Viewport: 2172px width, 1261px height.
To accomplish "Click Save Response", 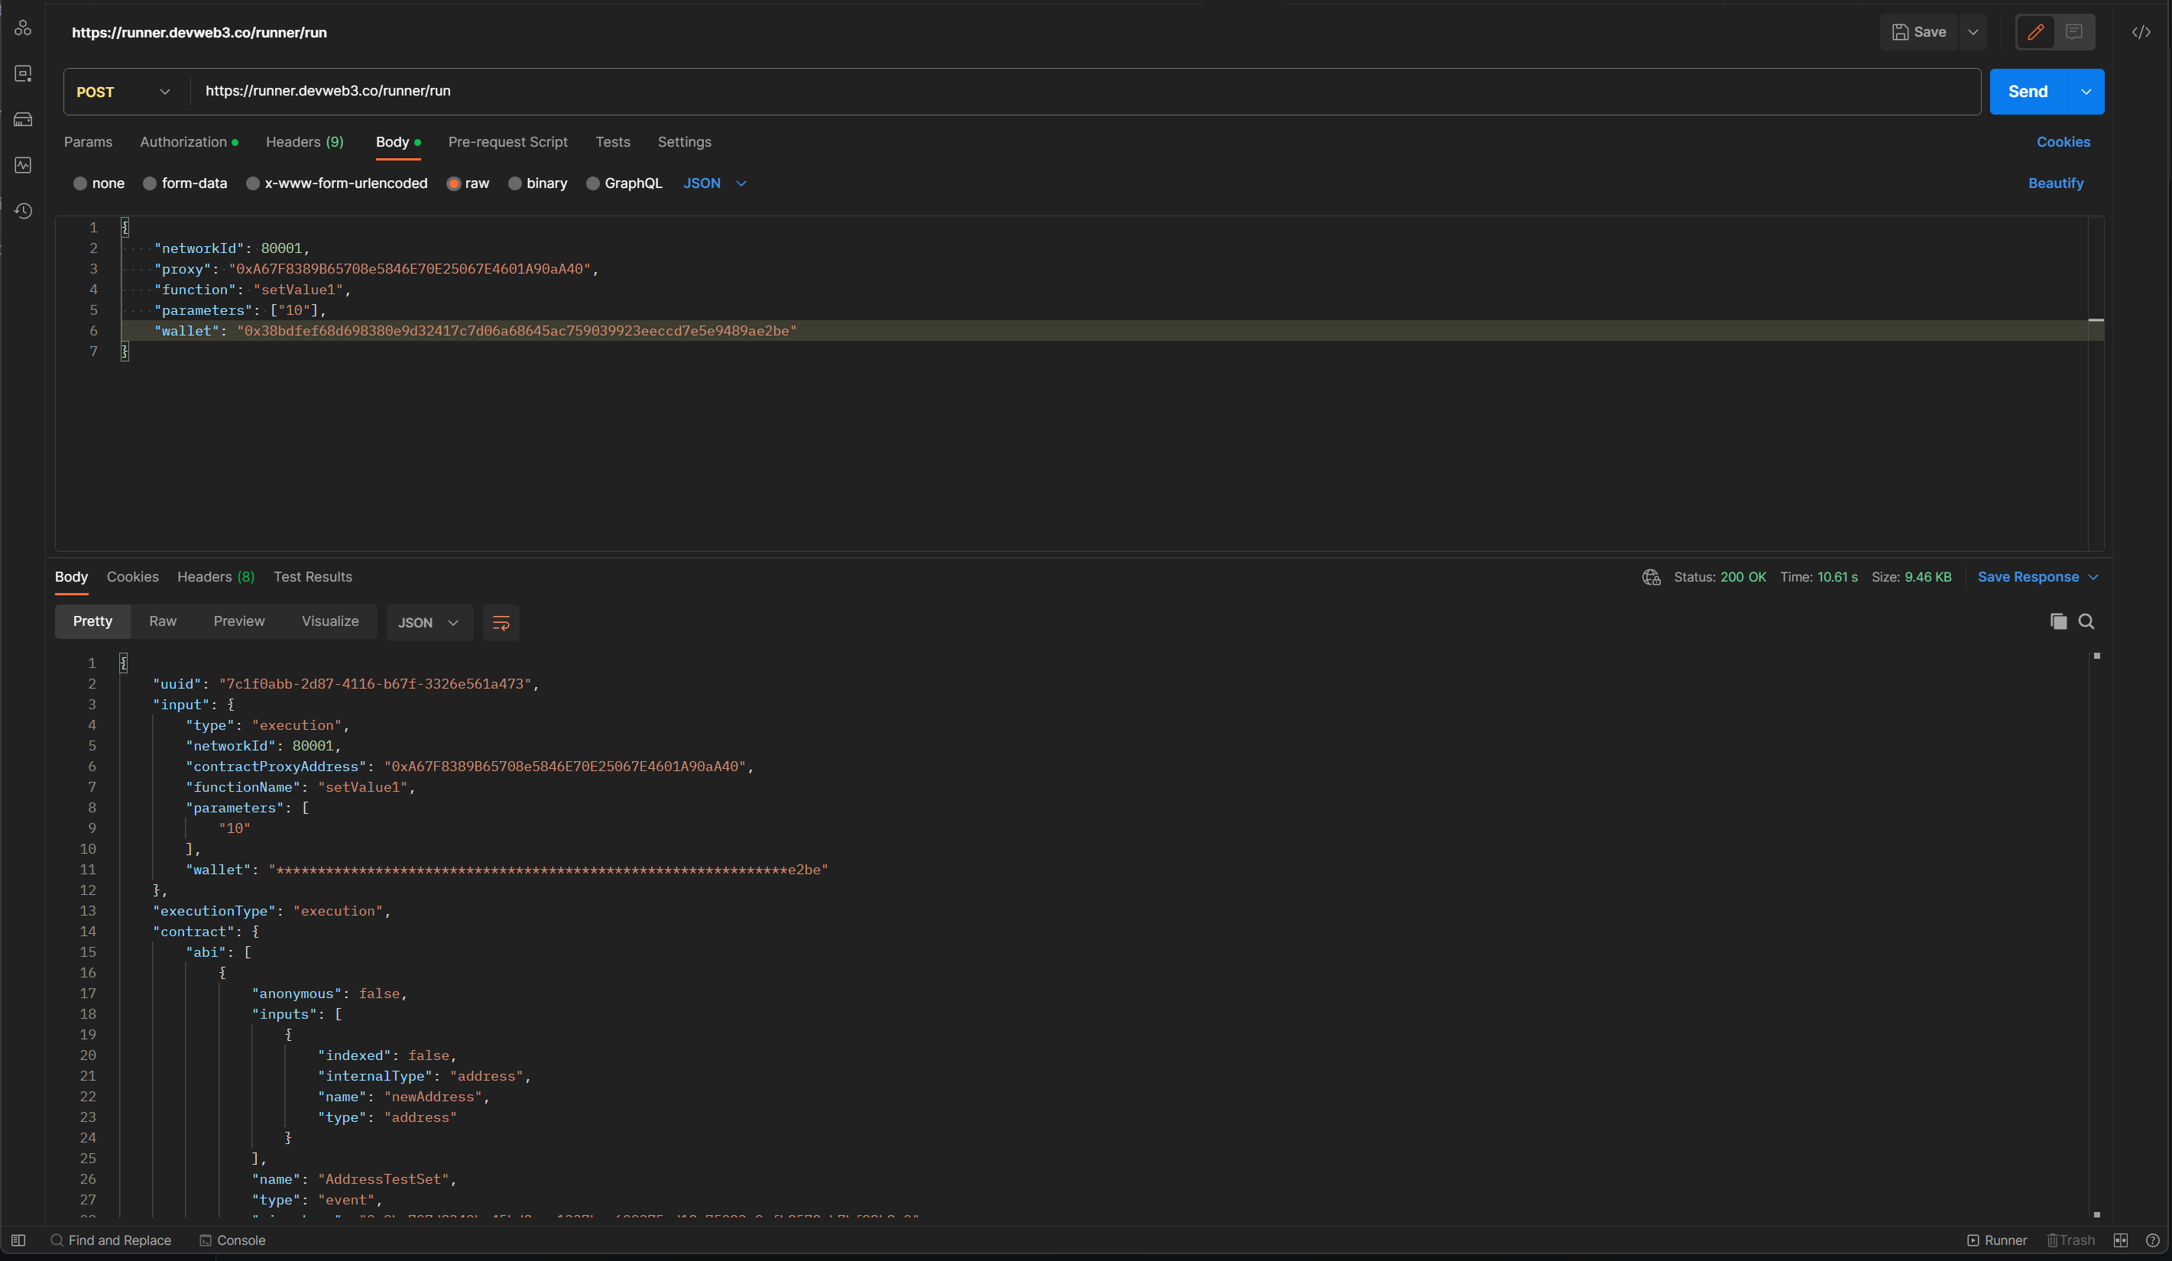I will (x=2029, y=577).
